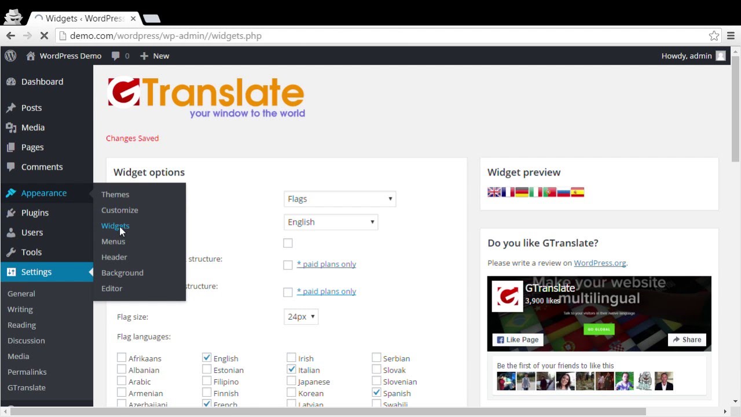Enable the Afrikaans flag language checkbox
Image resolution: width=741 pixels, height=417 pixels.
pyautogui.click(x=122, y=358)
